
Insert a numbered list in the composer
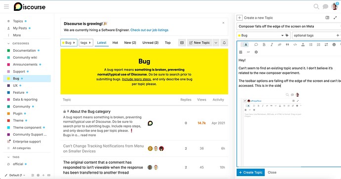(318, 45)
